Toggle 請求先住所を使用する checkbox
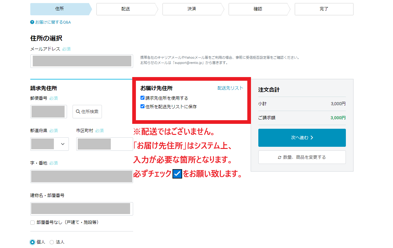The width and height of the screenshot is (393, 248). click(142, 98)
